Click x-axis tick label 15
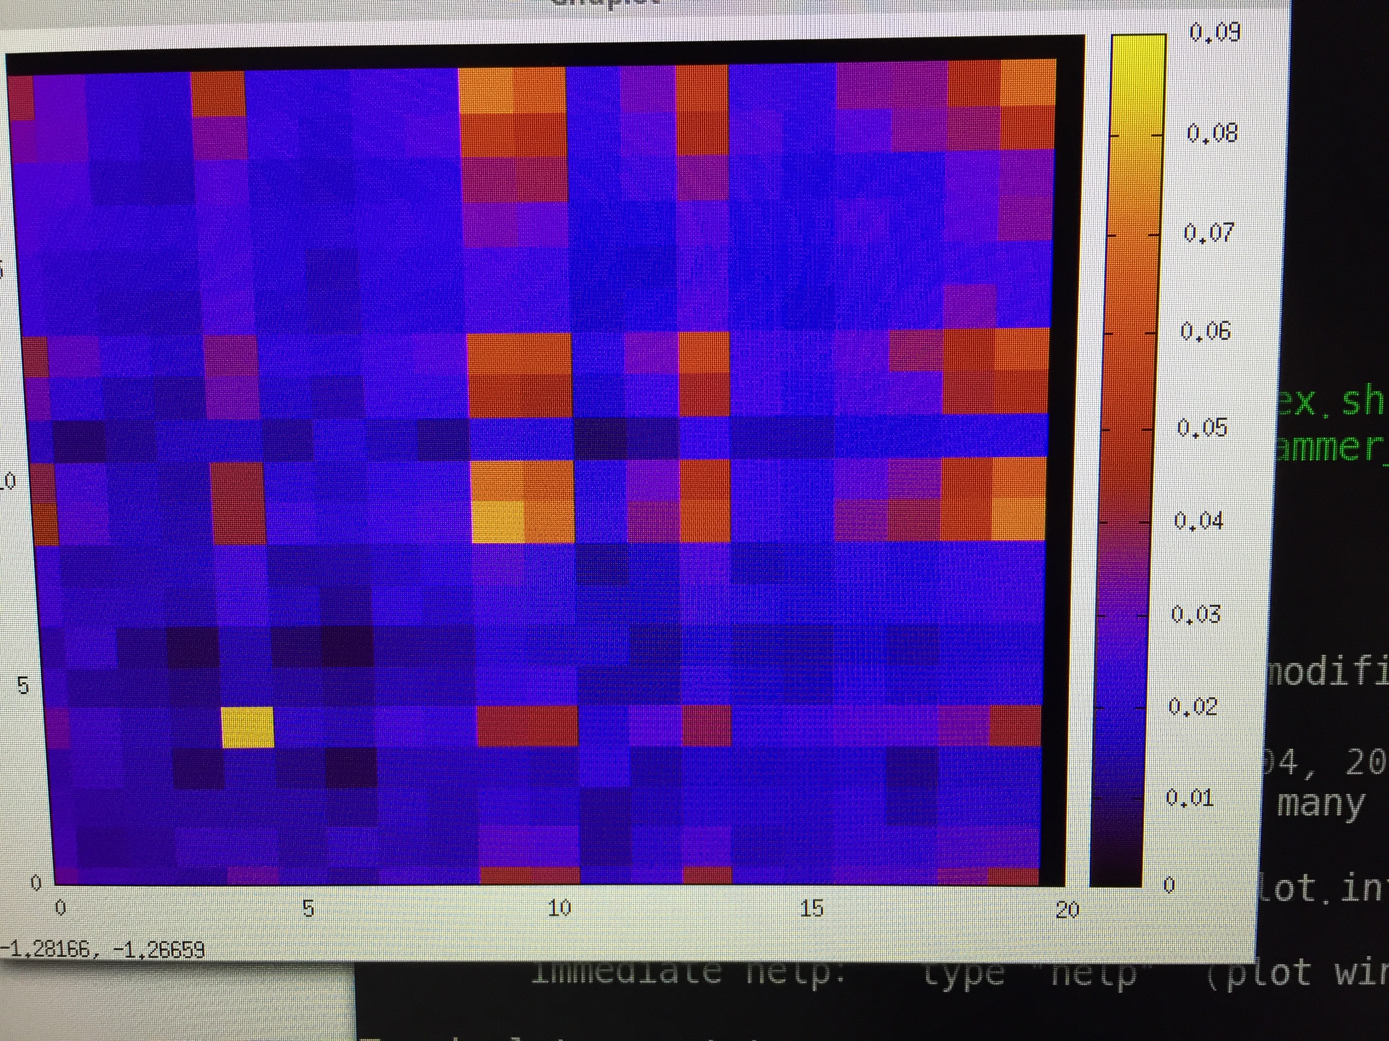Screen dimensions: 1389x1041 tap(811, 908)
